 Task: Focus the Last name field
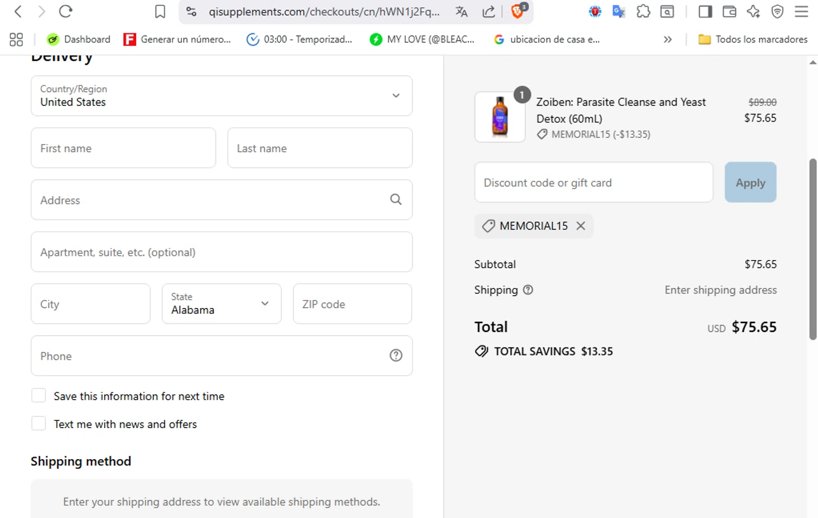(x=320, y=148)
